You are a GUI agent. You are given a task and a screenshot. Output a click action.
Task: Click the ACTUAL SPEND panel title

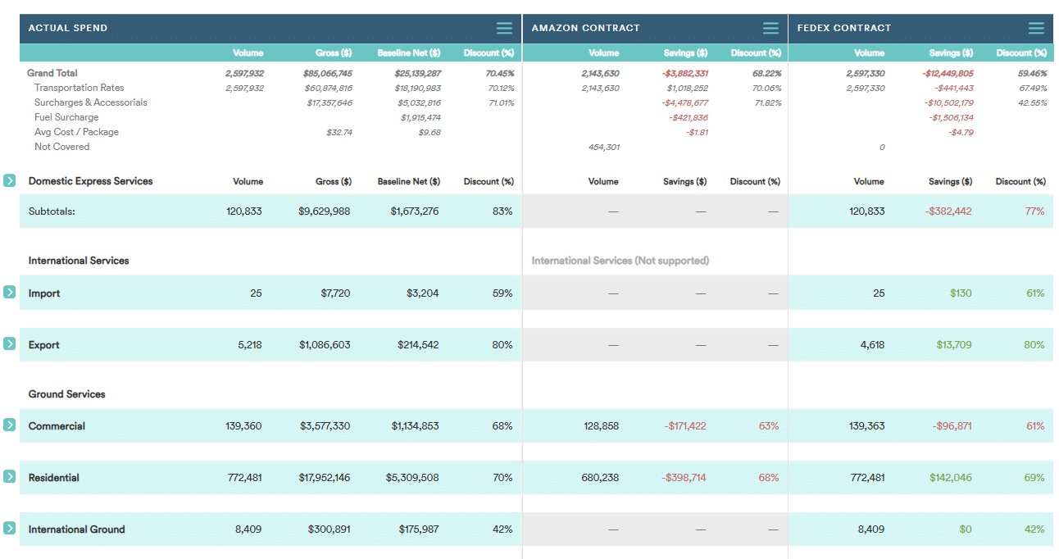[68, 28]
